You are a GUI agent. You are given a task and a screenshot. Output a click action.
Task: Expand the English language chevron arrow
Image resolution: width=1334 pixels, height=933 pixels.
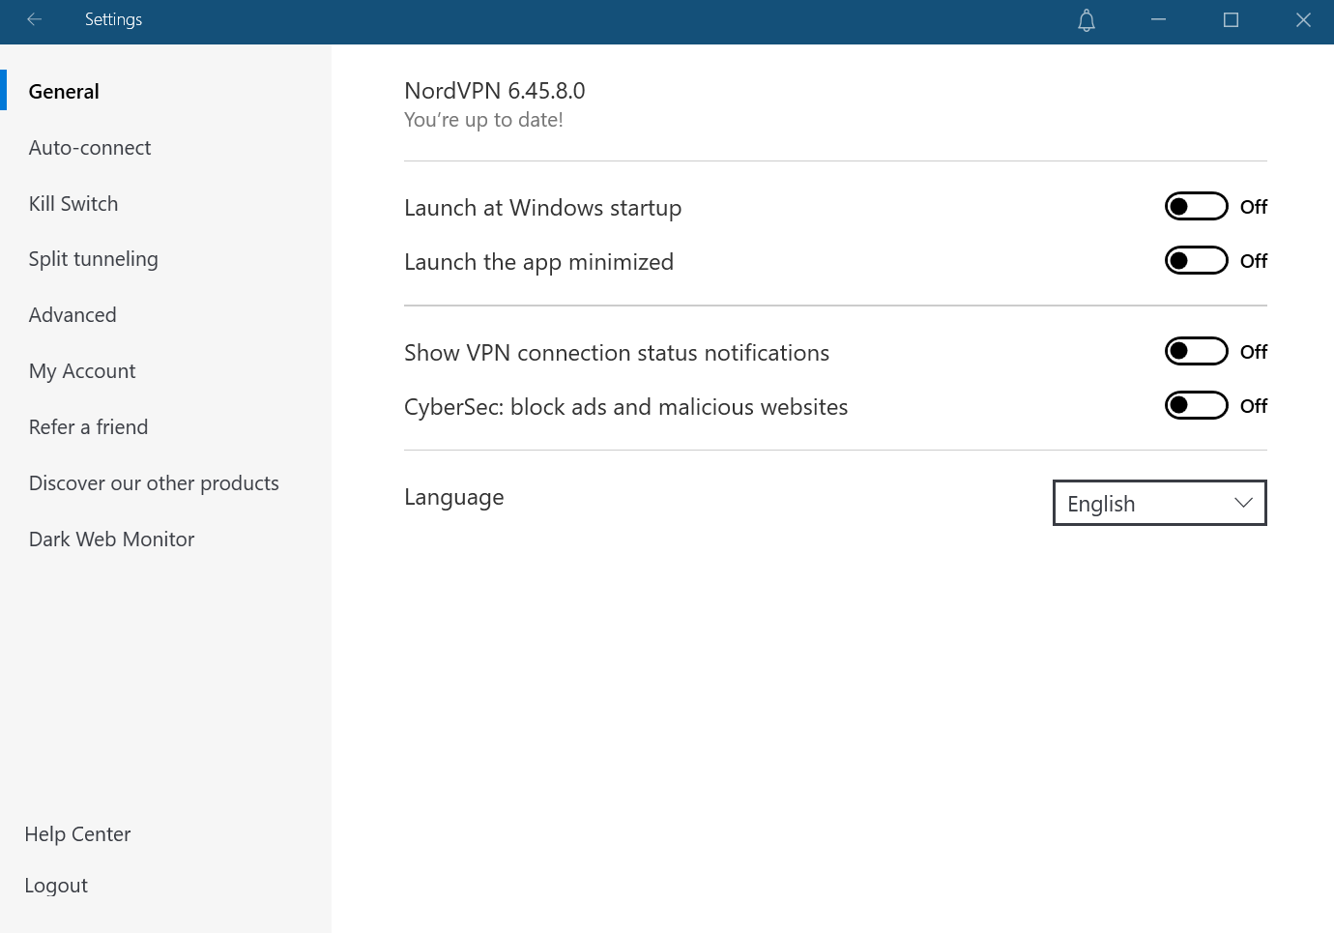tap(1243, 504)
